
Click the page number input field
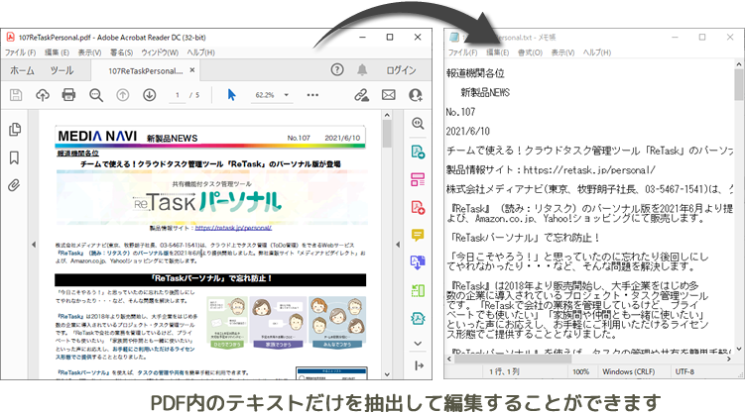tap(178, 95)
